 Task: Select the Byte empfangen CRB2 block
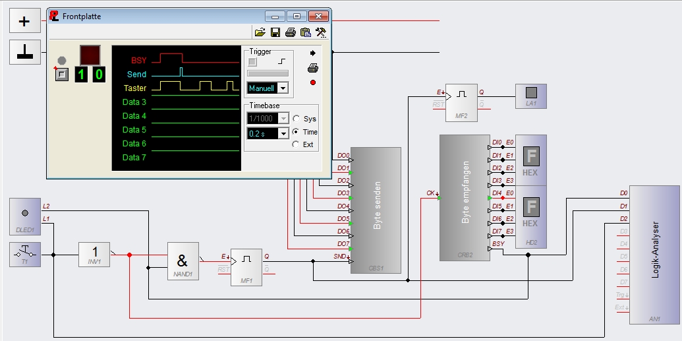point(465,198)
